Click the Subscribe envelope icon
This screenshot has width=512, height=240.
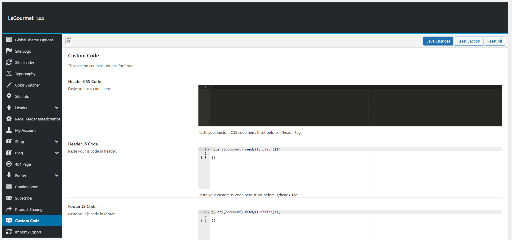pos(9,198)
